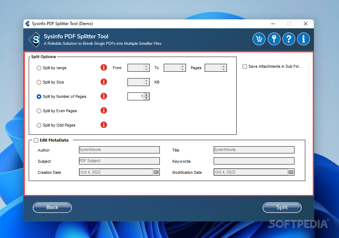
Task: Close the PDF Splitter window
Action: [x=306, y=24]
